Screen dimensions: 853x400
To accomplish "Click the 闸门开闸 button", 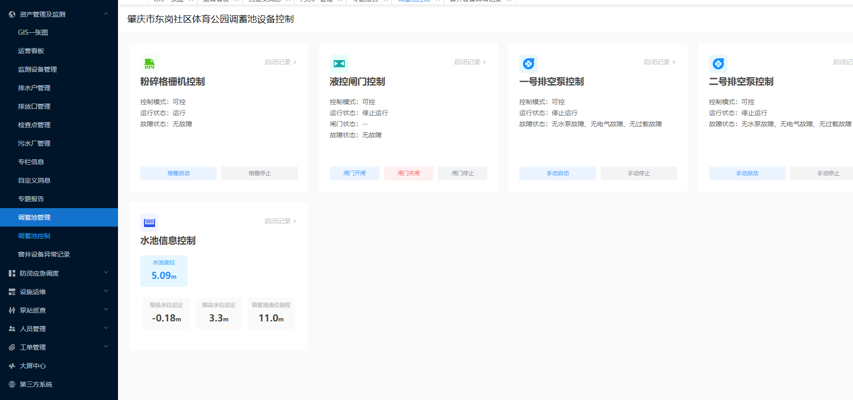I will click(x=355, y=173).
